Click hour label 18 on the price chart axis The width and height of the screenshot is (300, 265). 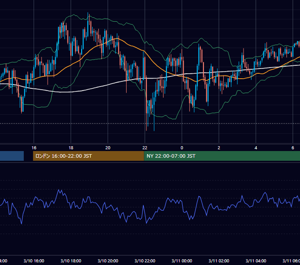pyautogui.click(x=71, y=148)
